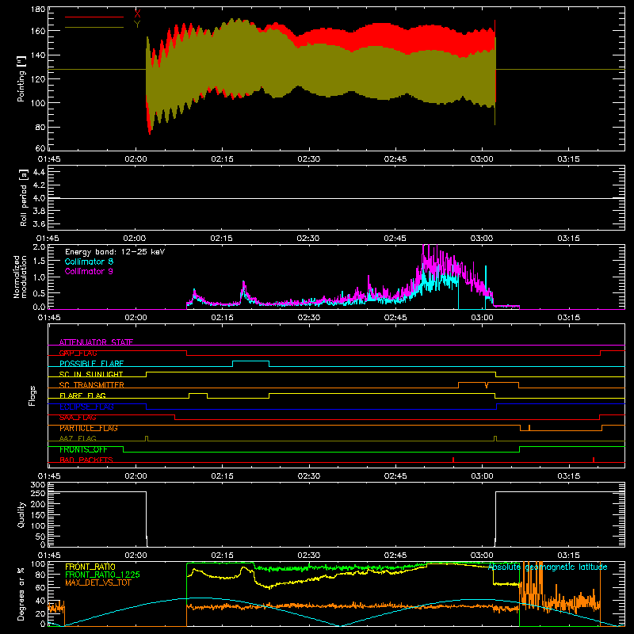The height and width of the screenshot is (634, 634).
Task: Select the 'Energy band: 12-25 keV' text
Action: coord(114,252)
